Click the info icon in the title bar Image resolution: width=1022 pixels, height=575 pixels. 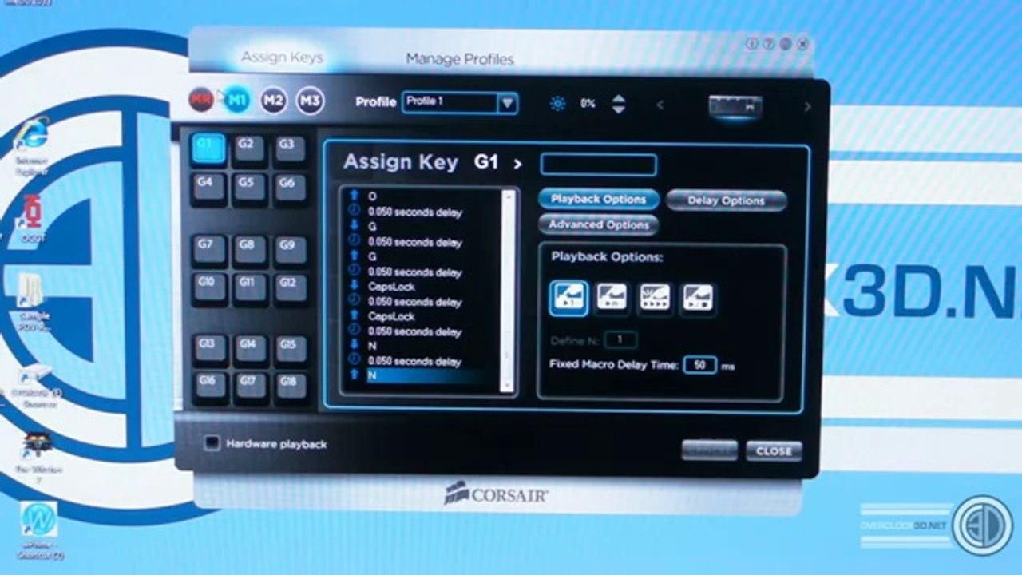pyautogui.click(x=751, y=44)
